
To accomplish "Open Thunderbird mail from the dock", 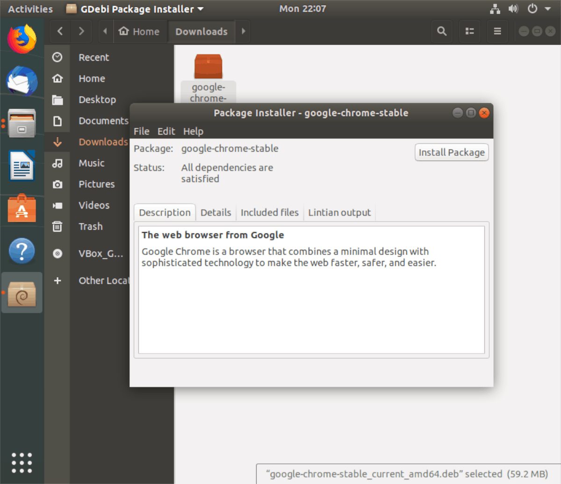I will click(22, 81).
